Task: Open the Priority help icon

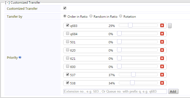Action: 20,57
